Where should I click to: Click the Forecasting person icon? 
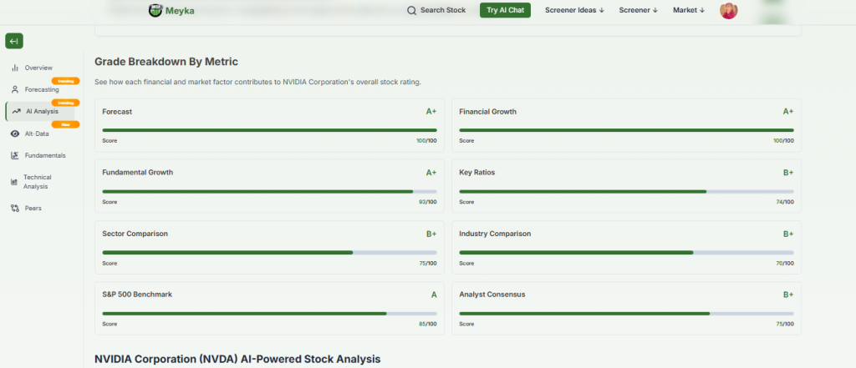(x=15, y=89)
